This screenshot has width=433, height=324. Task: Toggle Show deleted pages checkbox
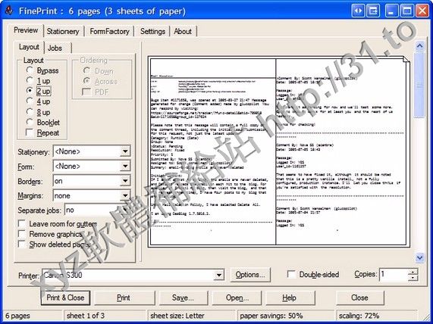(x=22, y=244)
